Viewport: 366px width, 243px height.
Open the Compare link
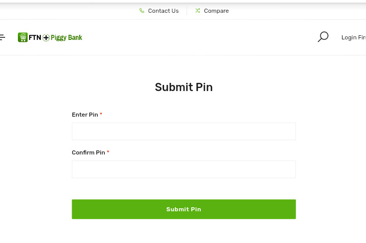pos(216,11)
